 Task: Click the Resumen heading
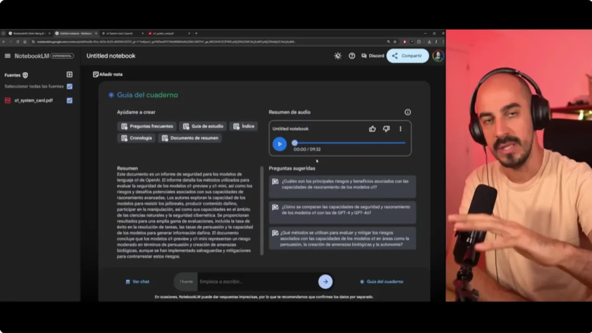coord(127,168)
